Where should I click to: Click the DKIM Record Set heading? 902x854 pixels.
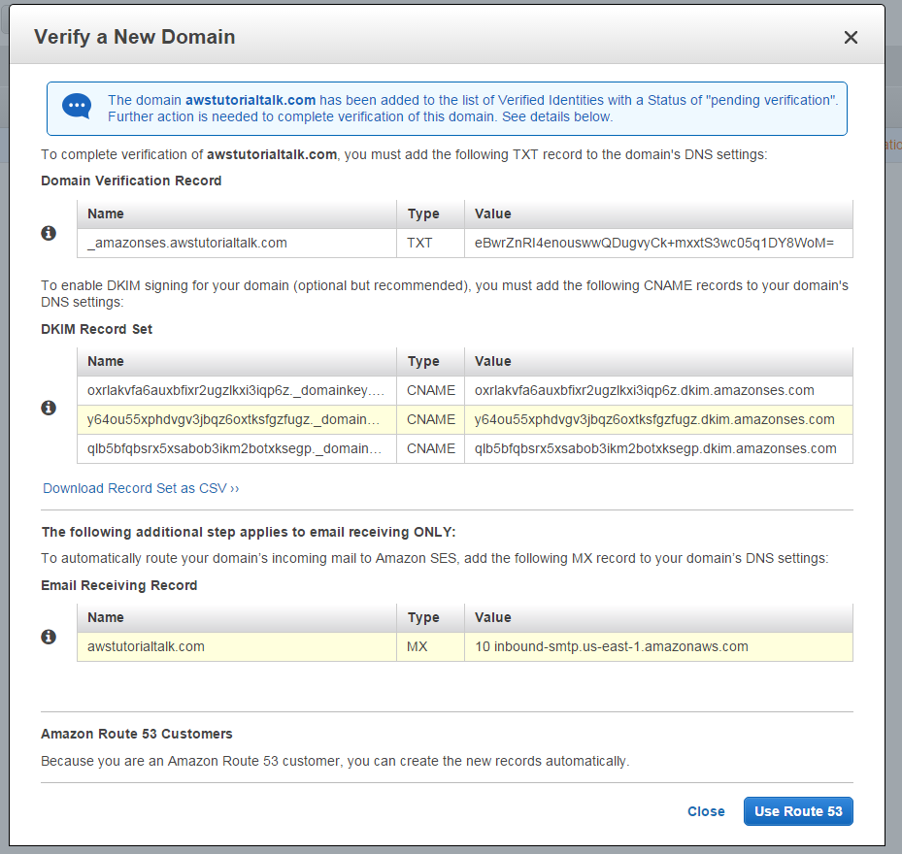pyautogui.click(x=97, y=329)
